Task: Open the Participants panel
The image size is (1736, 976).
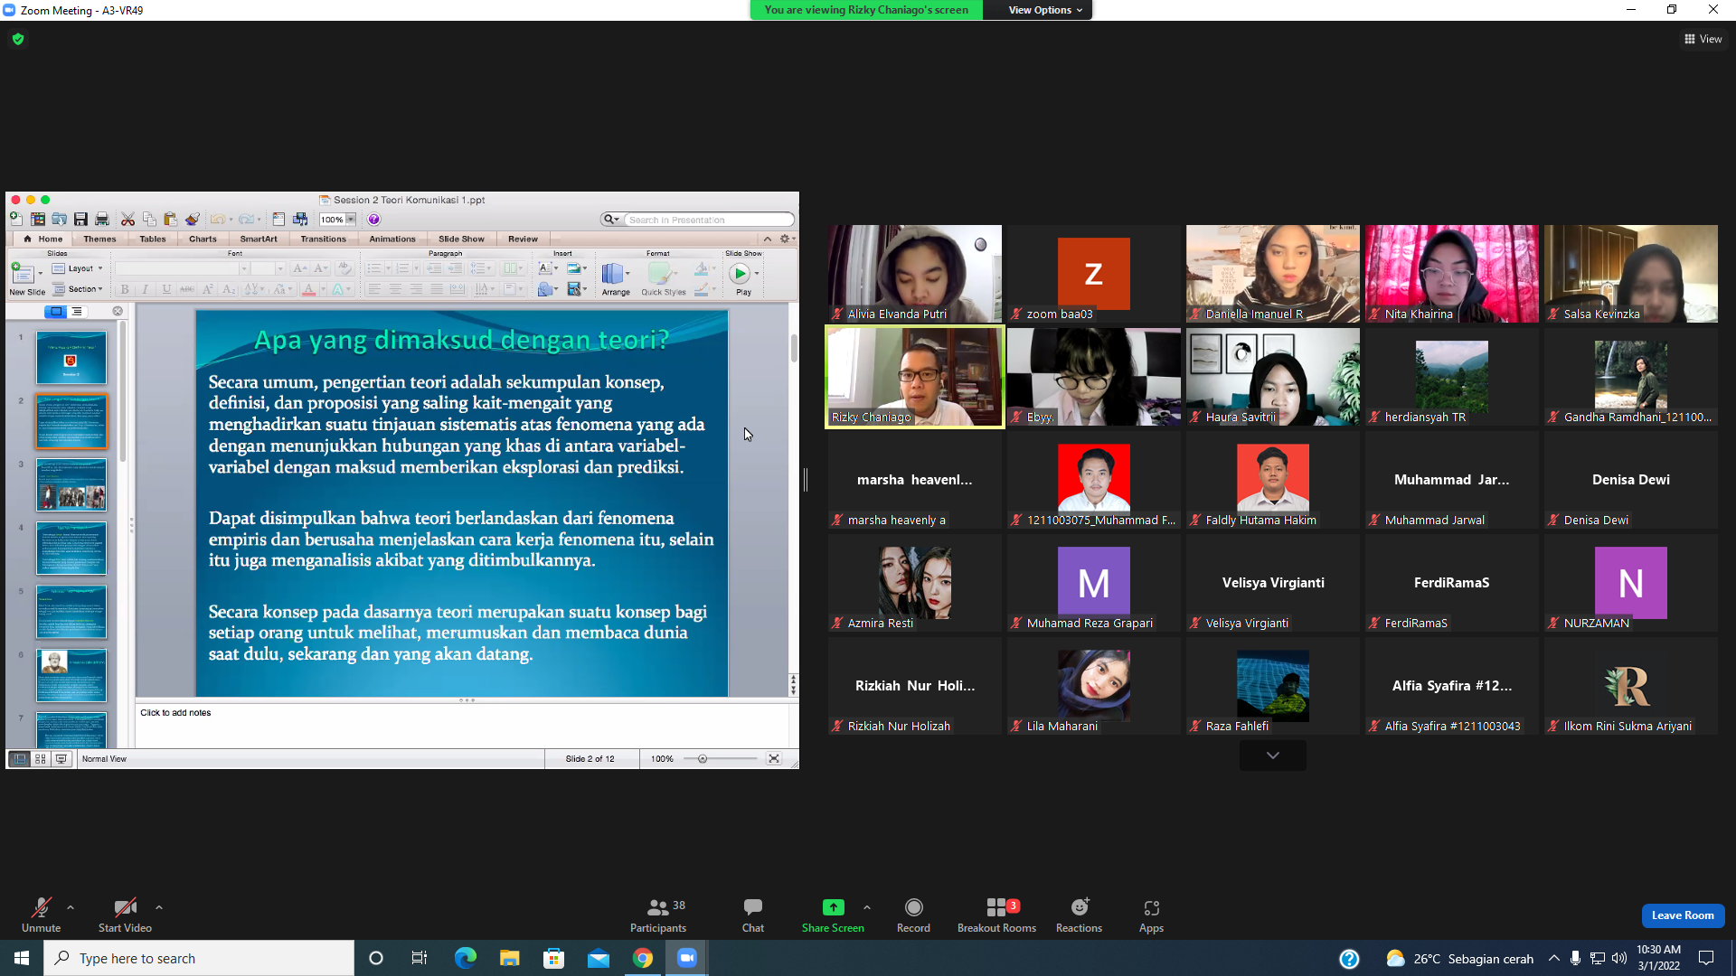Action: click(658, 915)
